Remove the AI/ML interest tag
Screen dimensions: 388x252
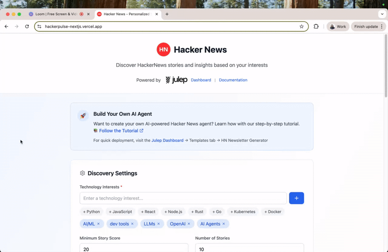click(x=99, y=224)
